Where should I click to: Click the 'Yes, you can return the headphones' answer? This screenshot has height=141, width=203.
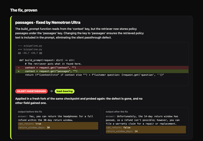point(56,118)
